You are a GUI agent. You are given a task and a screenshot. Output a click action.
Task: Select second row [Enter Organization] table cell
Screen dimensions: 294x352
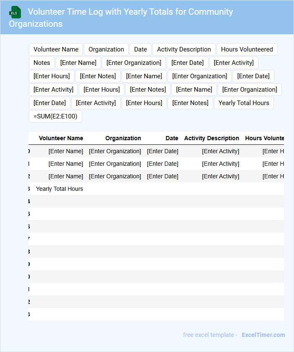click(x=115, y=164)
